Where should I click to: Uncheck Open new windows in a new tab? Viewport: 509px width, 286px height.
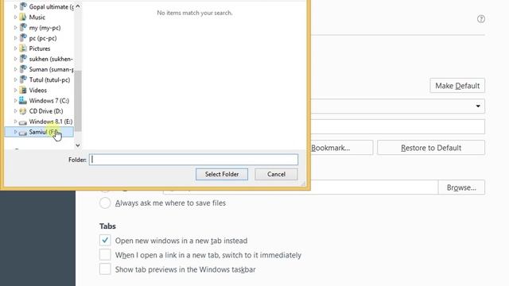105,240
